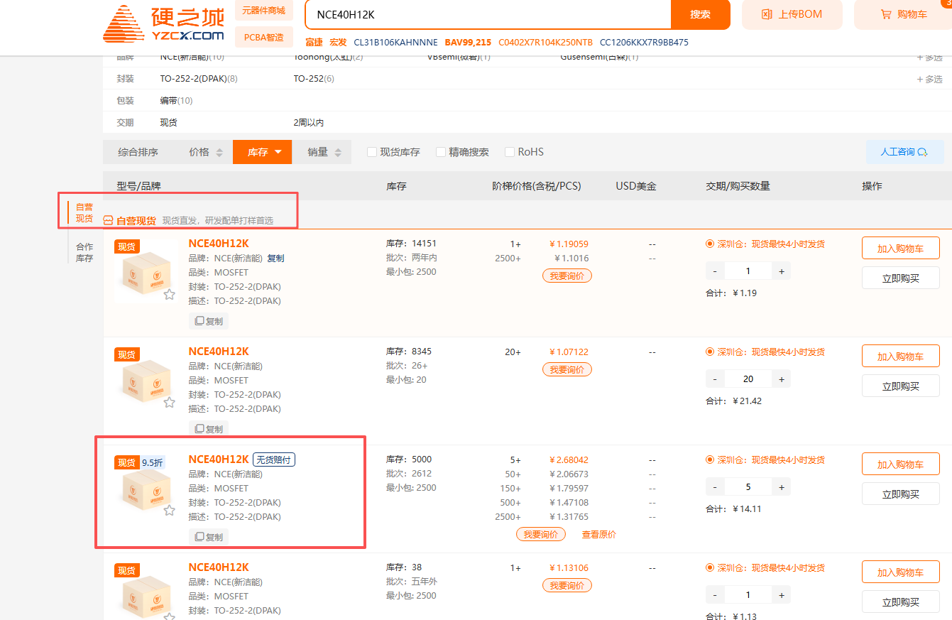The height and width of the screenshot is (620, 952).
Task: Favorite the item with stock 8345 using its star
Action: point(170,403)
